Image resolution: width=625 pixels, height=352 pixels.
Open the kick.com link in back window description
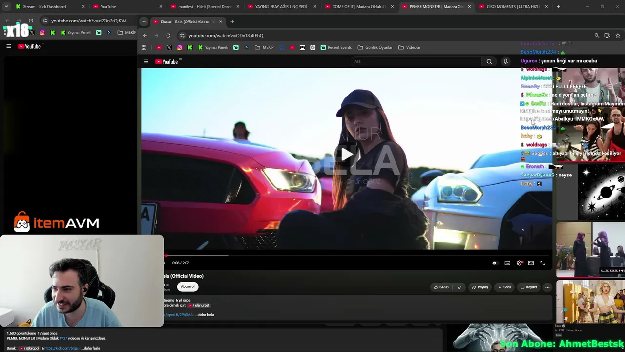(62, 348)
